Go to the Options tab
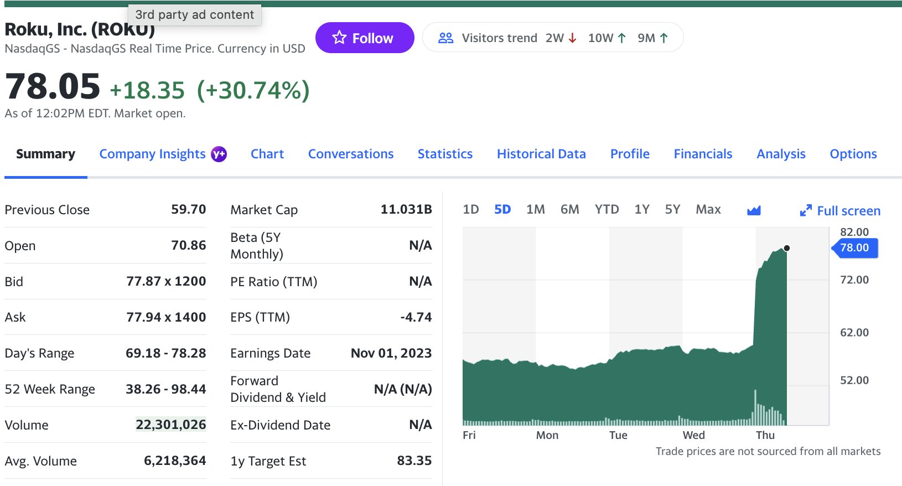Screen dimensions: 902x486 point(853,154)
